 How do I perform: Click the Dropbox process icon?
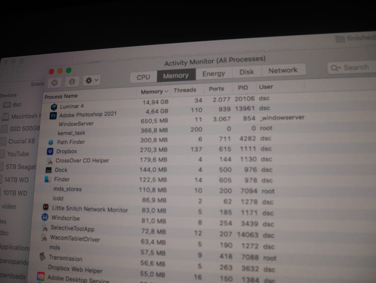coord(50,152)
